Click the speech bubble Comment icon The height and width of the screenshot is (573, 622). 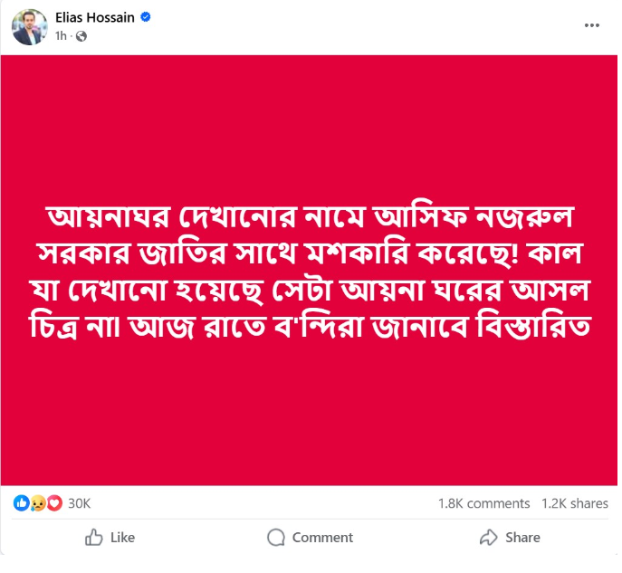pyautogui.click(x=276, y=538)
